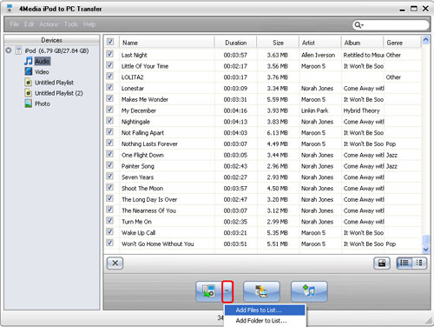This screenshot has height=327, width=434.
Task: Choose Add Files to List menu entry
Action: point(265,310)
